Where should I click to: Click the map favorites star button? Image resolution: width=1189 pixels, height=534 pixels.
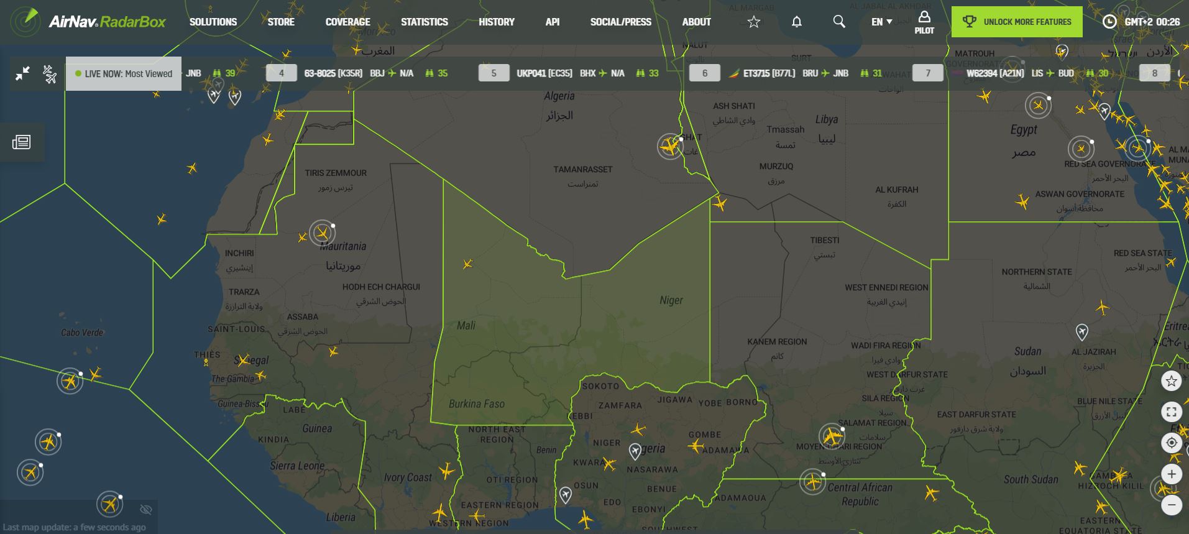click(x=1171, y=381)
